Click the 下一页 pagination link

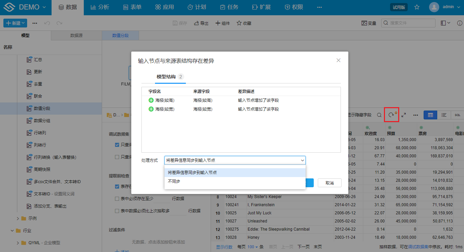(x=304, y=247)
